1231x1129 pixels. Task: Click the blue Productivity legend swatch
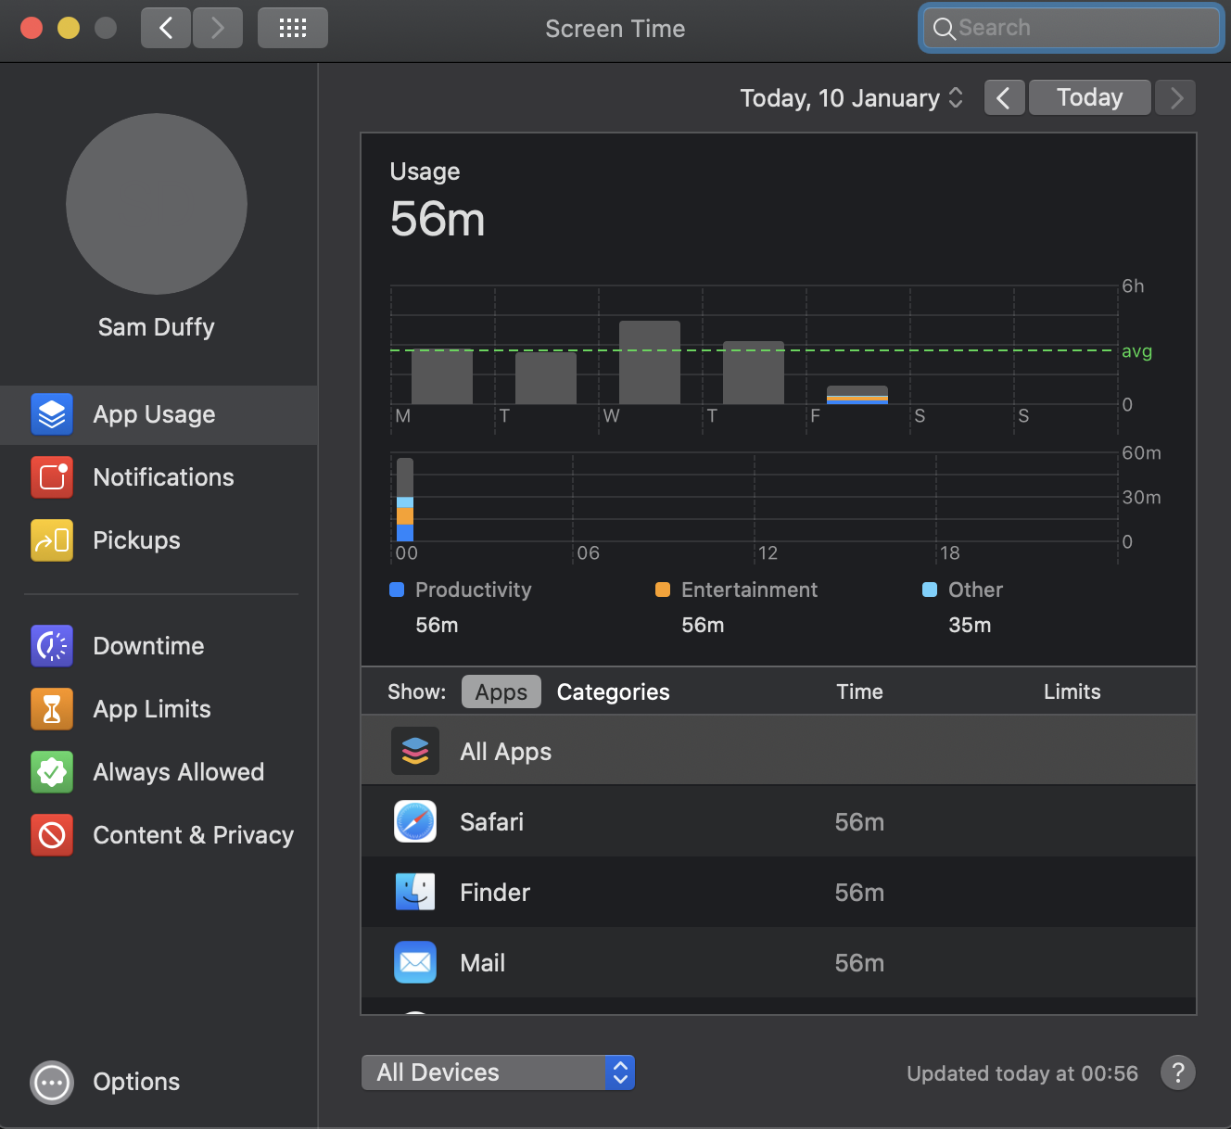pyautogui.click(x=397, y=590)
